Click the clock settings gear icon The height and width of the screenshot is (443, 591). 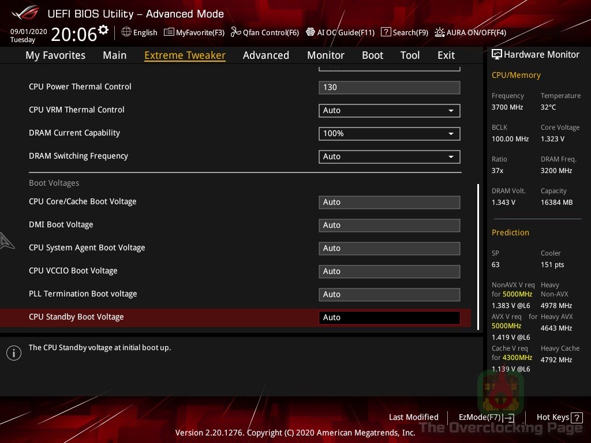103,28
